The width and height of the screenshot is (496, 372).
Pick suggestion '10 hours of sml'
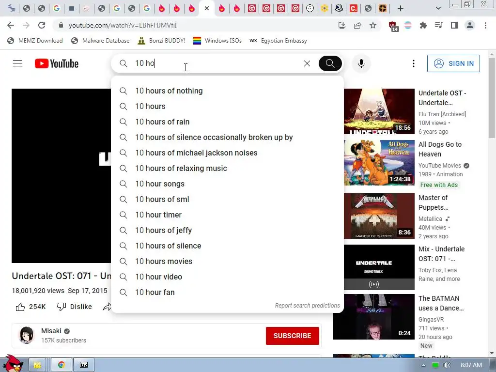227,199
